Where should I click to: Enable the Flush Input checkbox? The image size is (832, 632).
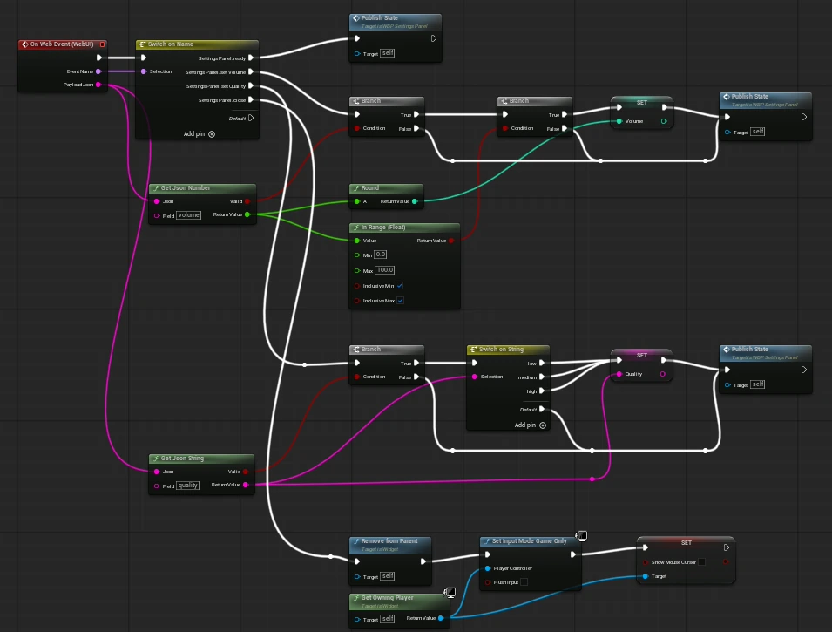[524, 582]
